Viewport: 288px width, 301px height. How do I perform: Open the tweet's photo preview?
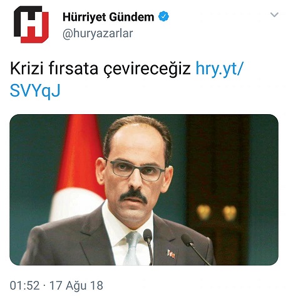coord(144,190)
